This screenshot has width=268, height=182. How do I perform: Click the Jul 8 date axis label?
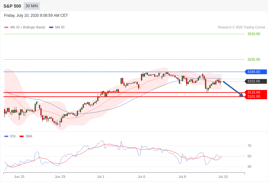182,177
